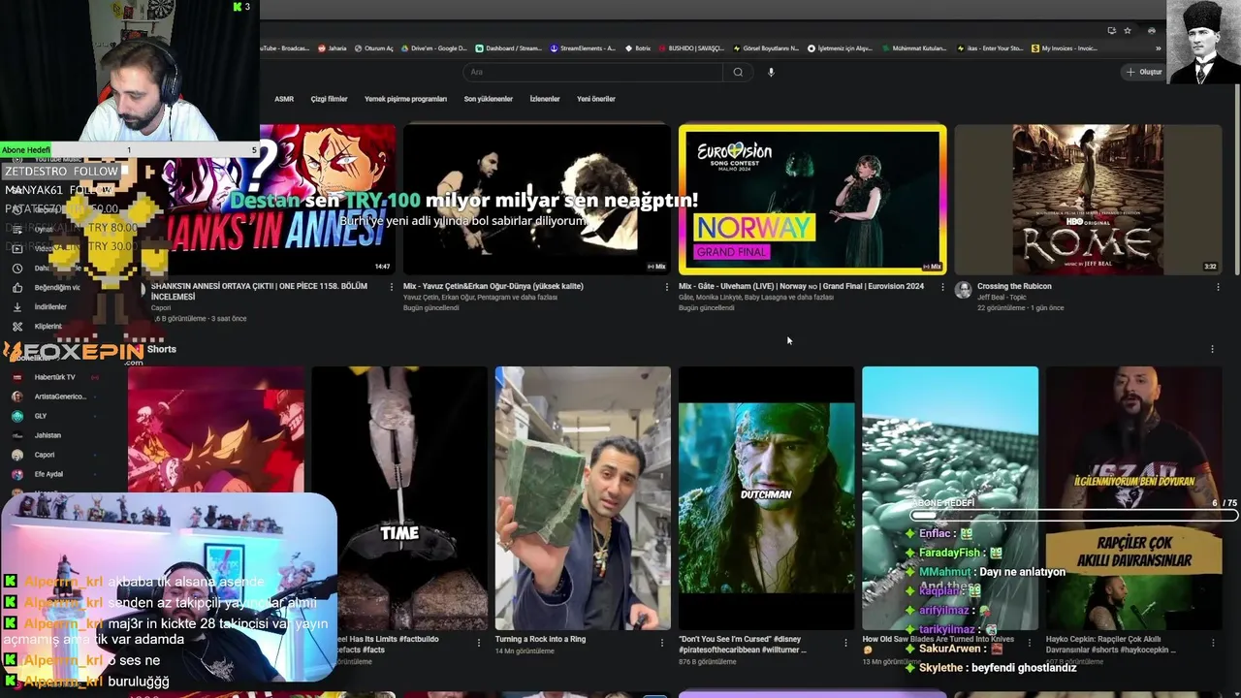1241x698 pixels.
Task: Click the Jeff Beal channel avatar
Action: (963, 290)
